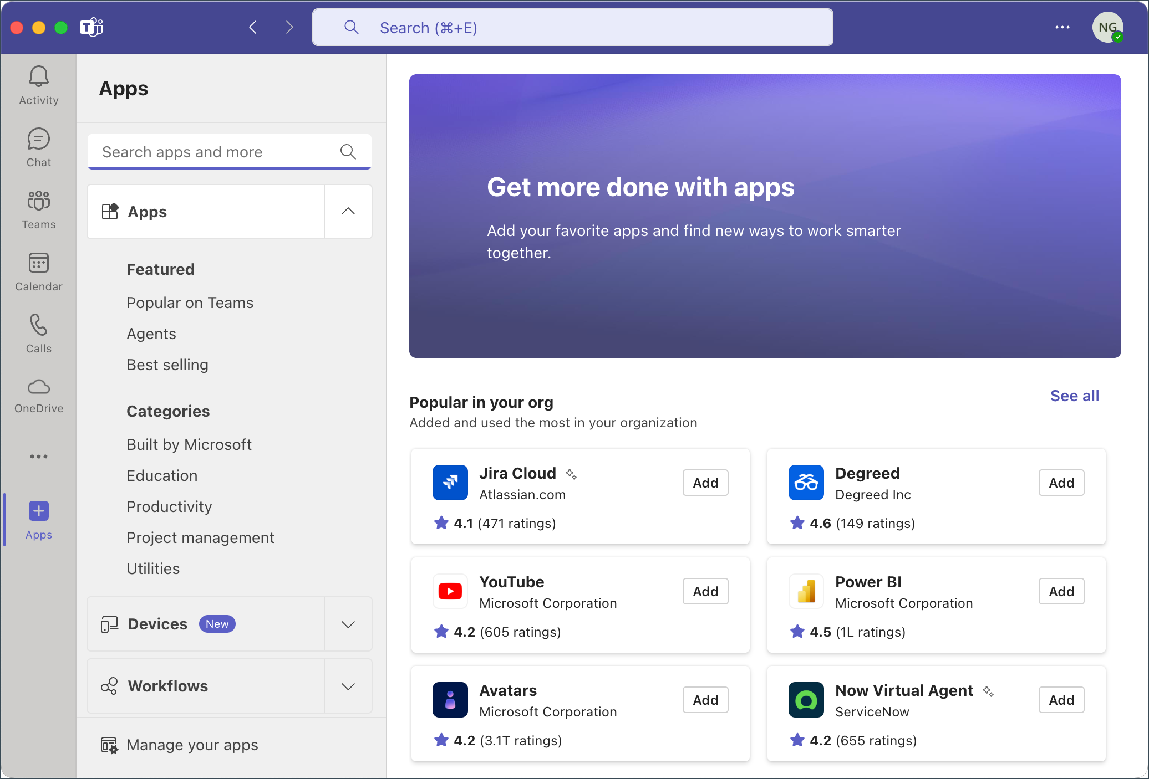This screenshot has height=779, width=1149.
Task: Click the Now Virtual Agent sparkle badge
Action: coord(988,691)
